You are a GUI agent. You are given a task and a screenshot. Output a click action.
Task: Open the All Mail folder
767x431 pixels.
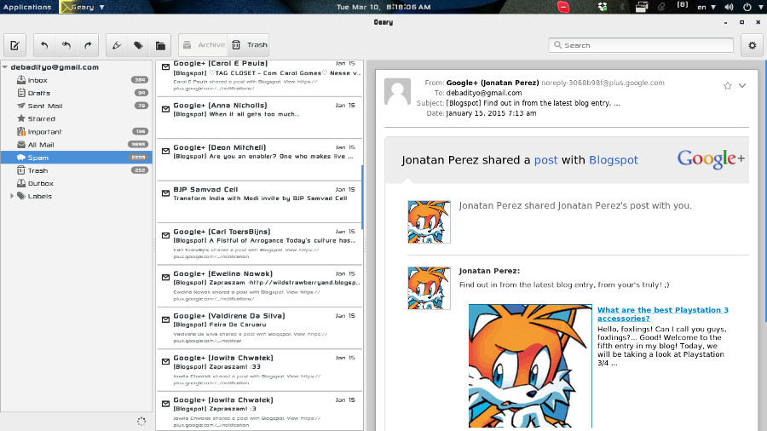77,145
